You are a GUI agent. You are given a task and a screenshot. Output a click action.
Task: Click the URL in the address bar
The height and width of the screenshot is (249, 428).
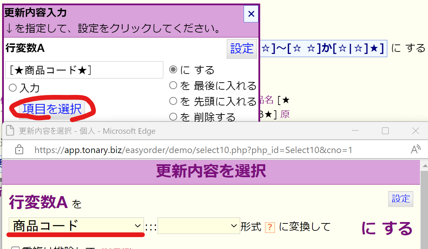[x=193, y=150]
